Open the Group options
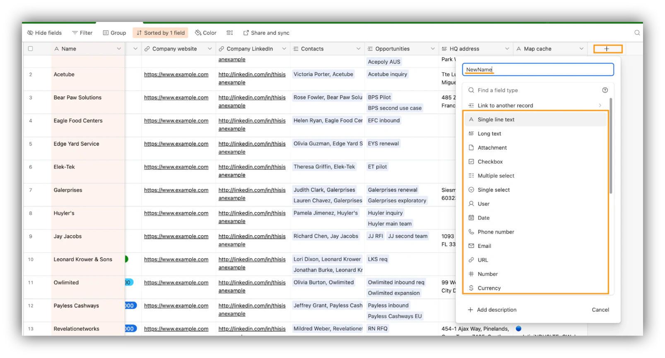The image size is (665, 358). click(x=114, y=33)
